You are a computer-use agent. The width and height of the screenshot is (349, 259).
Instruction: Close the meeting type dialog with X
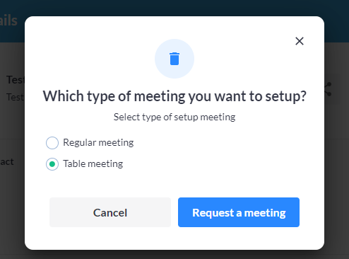click(x=300, y=41)
